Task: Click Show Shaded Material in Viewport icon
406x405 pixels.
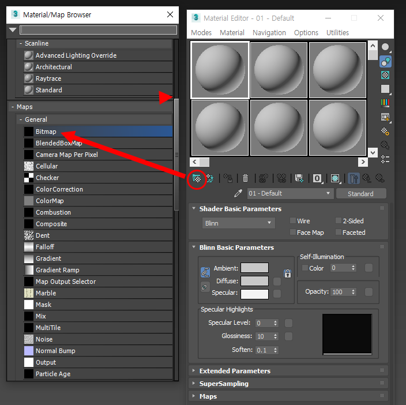Action: (x=336, y=178)
